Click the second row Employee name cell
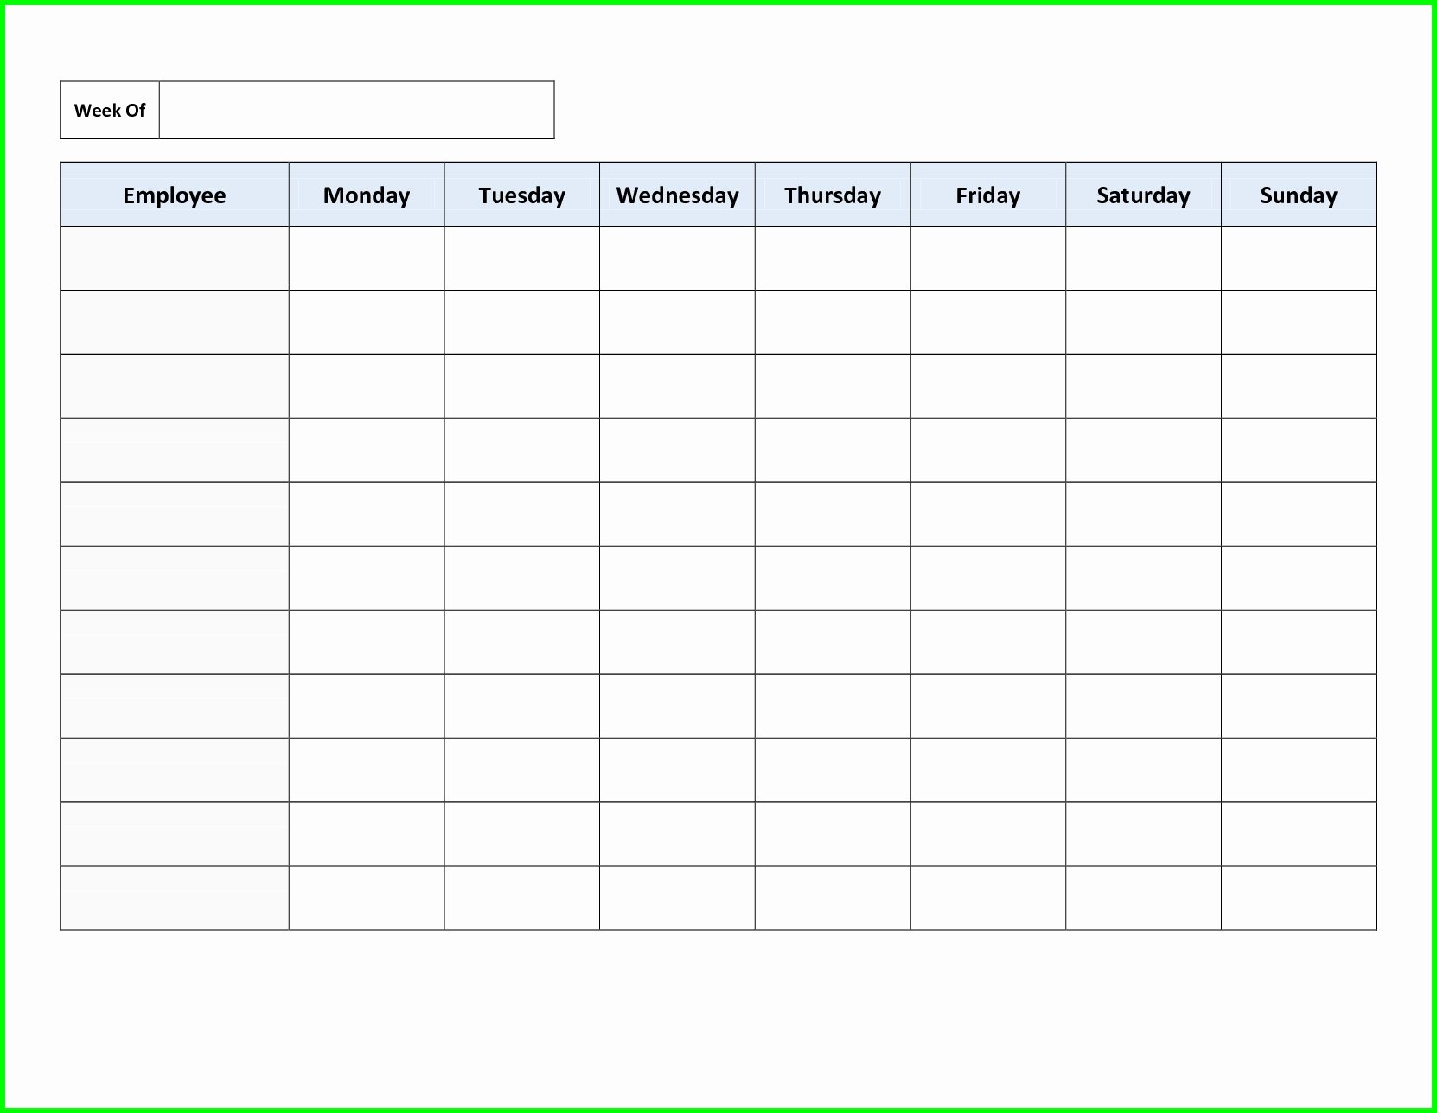Screen dimensions: 1437x1113 (175, 322)
